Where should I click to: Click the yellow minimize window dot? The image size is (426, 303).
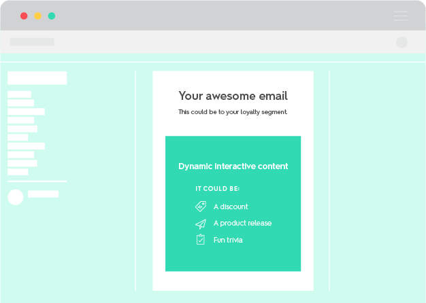(x=37, y=16)
